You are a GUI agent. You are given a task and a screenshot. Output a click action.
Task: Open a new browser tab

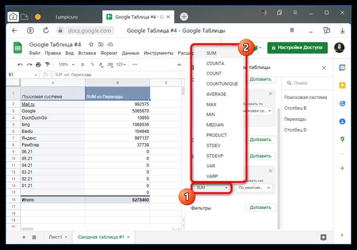coord(184,16)
